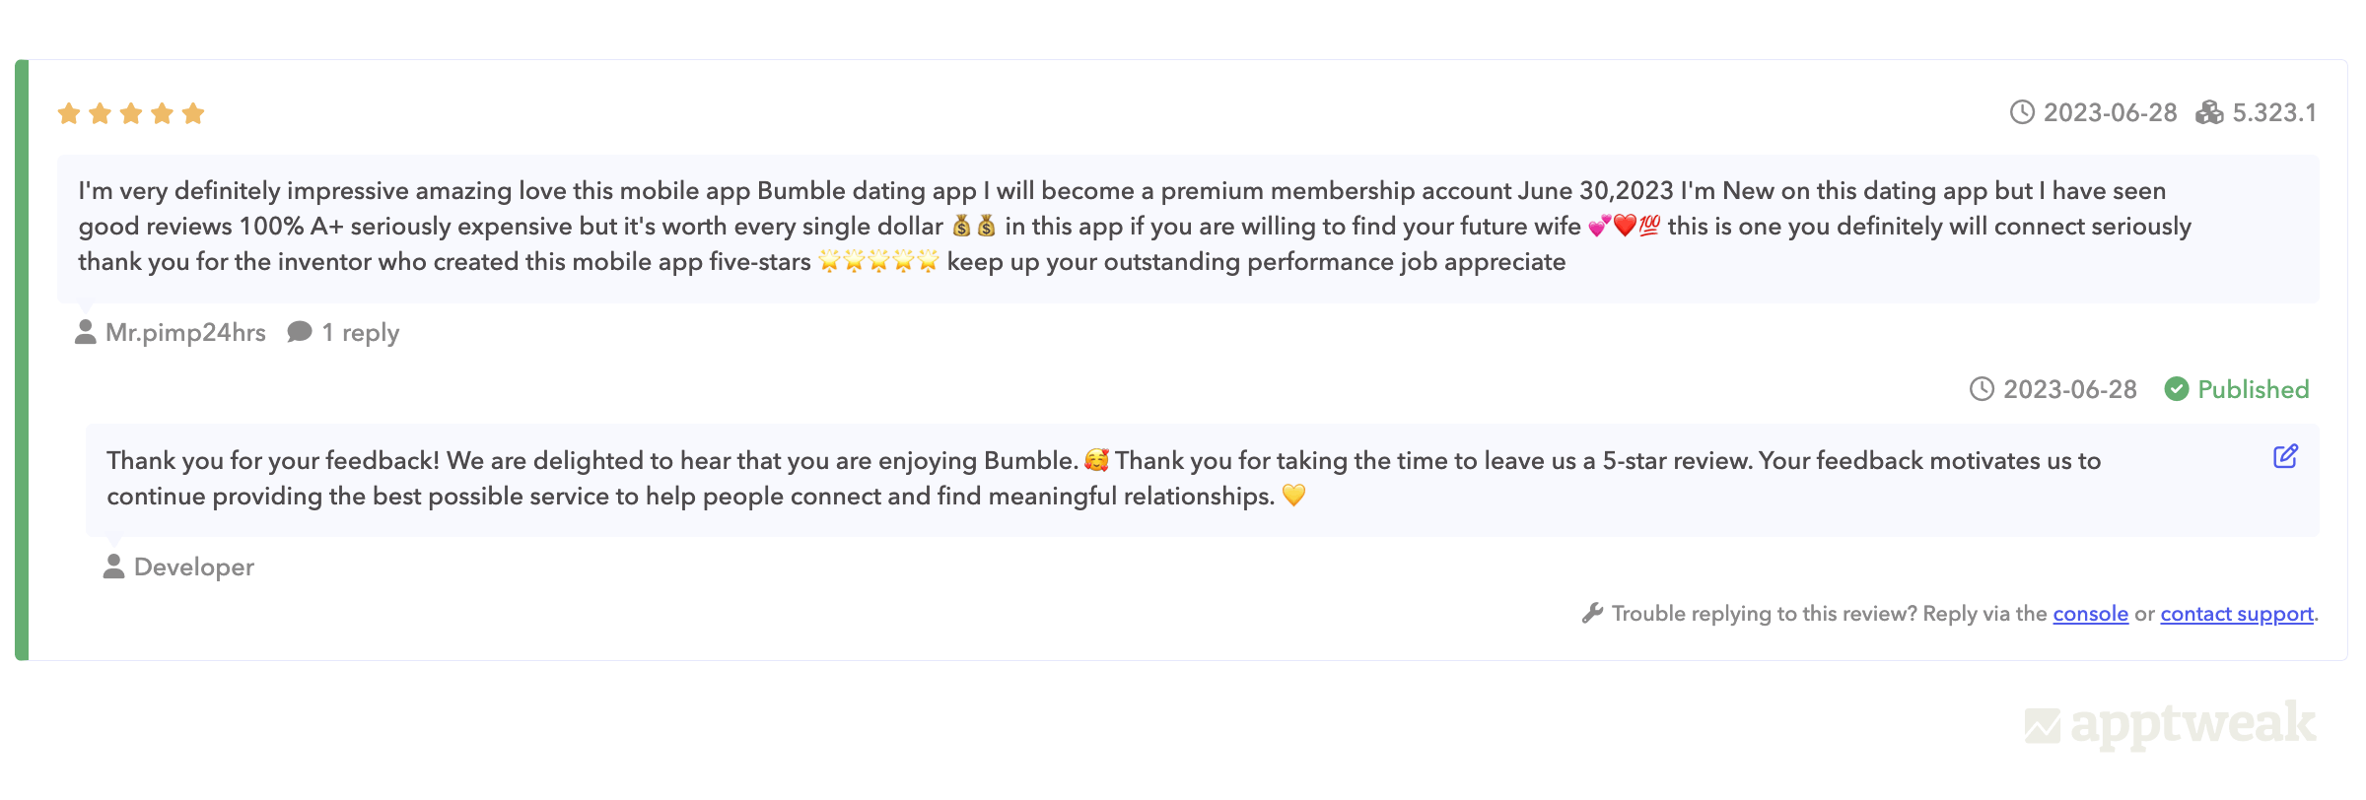
Task: Click the Published status label
Action: (x=2253, y=389)
